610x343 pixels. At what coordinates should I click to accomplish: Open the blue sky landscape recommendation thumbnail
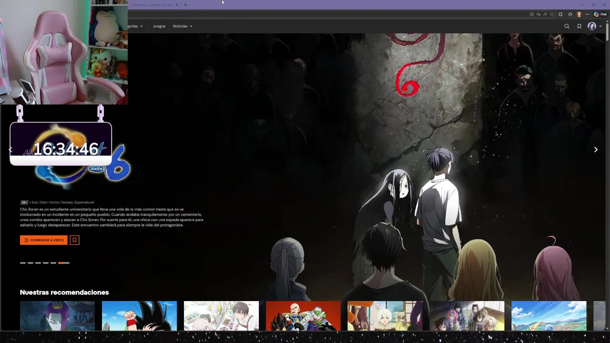549,315
